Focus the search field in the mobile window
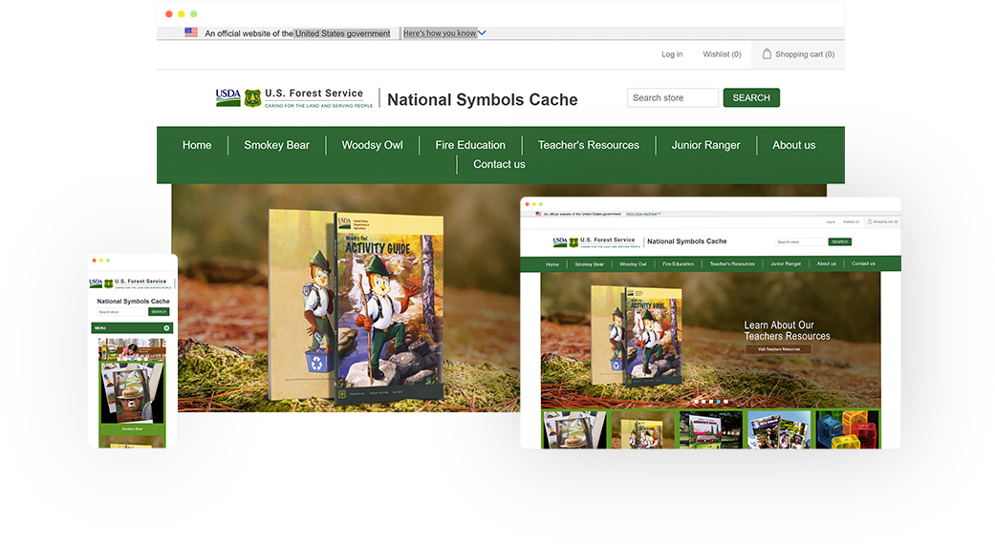Viewport: 995px width, 544px height. click(x=121, y=311)
